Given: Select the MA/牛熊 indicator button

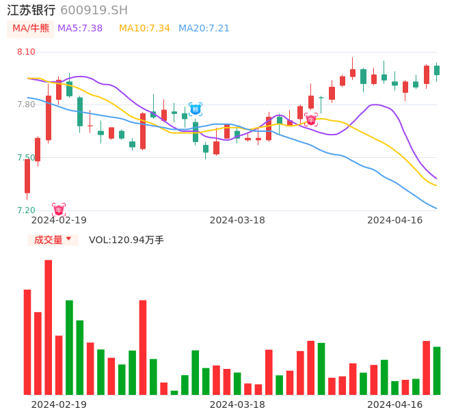Looking at the screenshot, I should [31, 29].
